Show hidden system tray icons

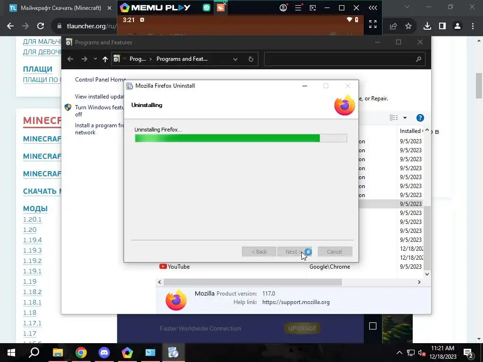[399, 353]
